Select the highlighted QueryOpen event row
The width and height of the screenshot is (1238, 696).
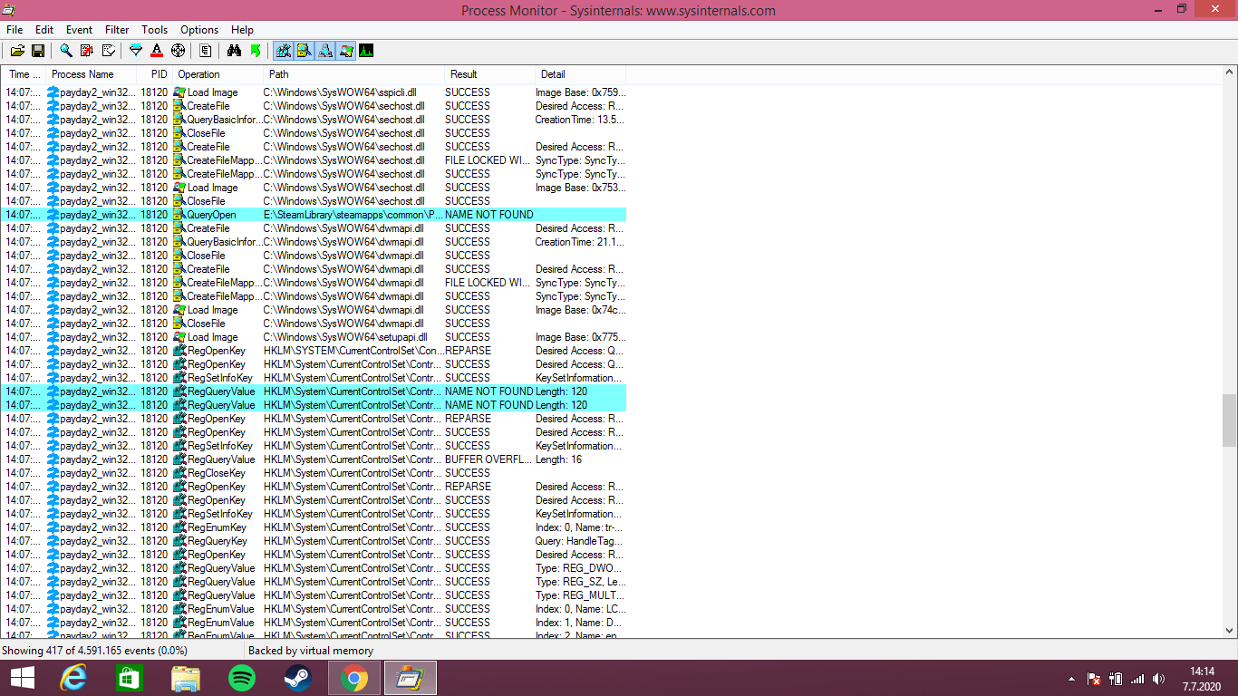[x=314, y=215]
